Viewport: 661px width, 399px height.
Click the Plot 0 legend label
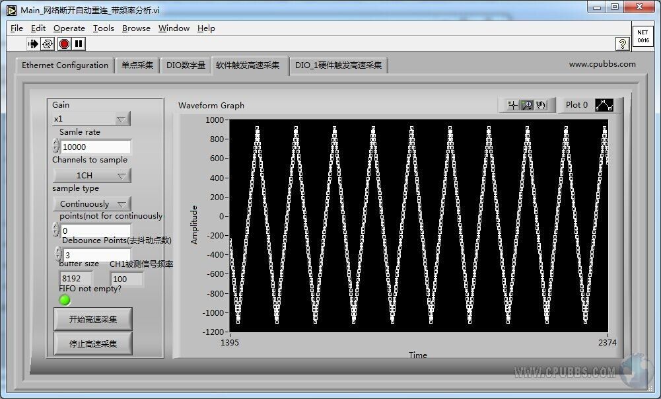coord(576,105)
